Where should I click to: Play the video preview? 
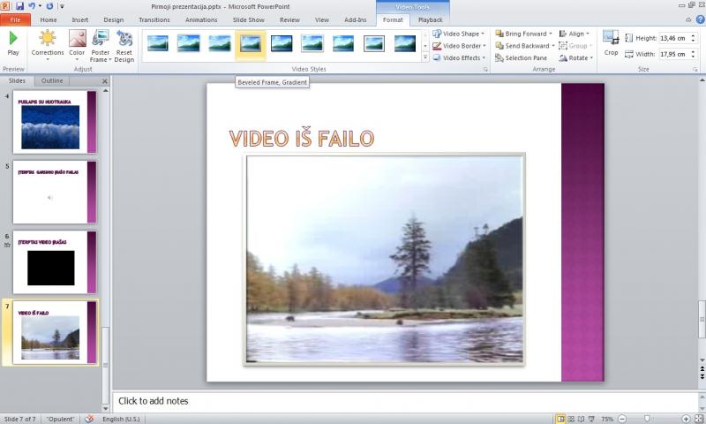13,43
